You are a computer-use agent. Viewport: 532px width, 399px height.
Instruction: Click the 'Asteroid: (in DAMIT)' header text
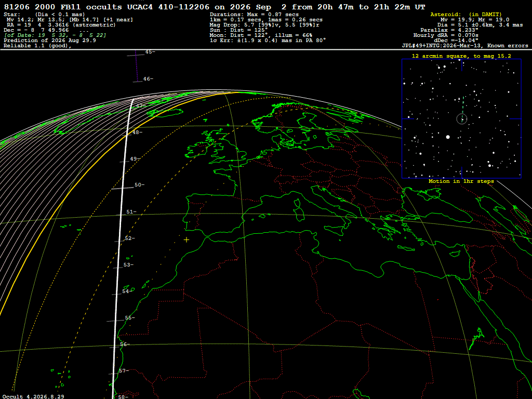pos(466,14)
